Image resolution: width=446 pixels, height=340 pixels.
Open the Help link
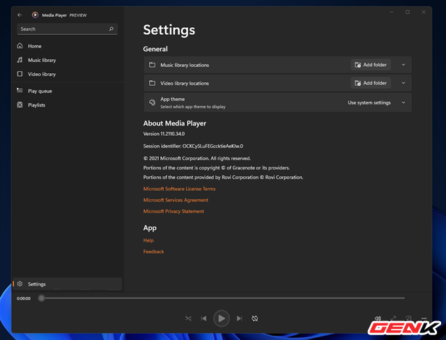coord(148,240)
